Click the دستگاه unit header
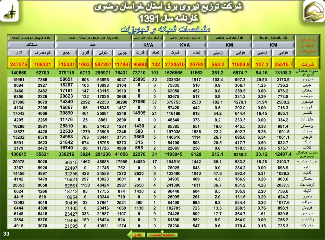 (31, 45)
